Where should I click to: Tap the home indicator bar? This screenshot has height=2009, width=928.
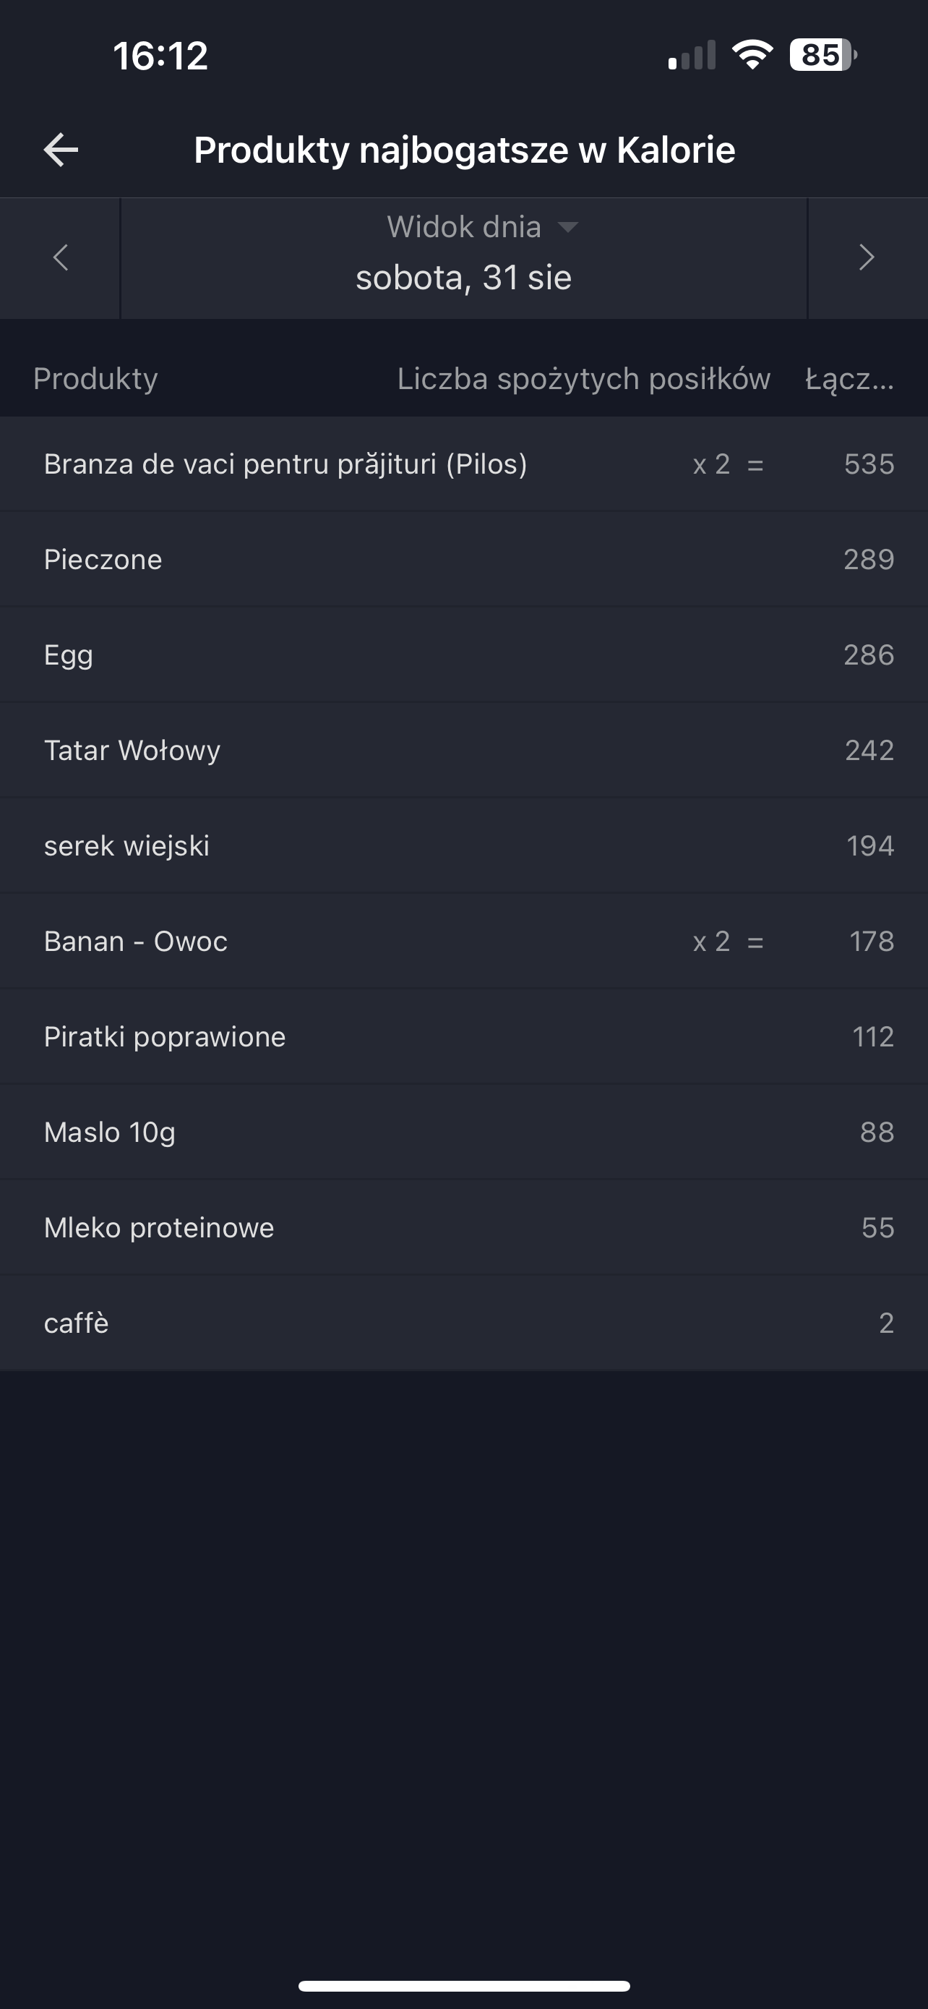tap(463, 1986)
